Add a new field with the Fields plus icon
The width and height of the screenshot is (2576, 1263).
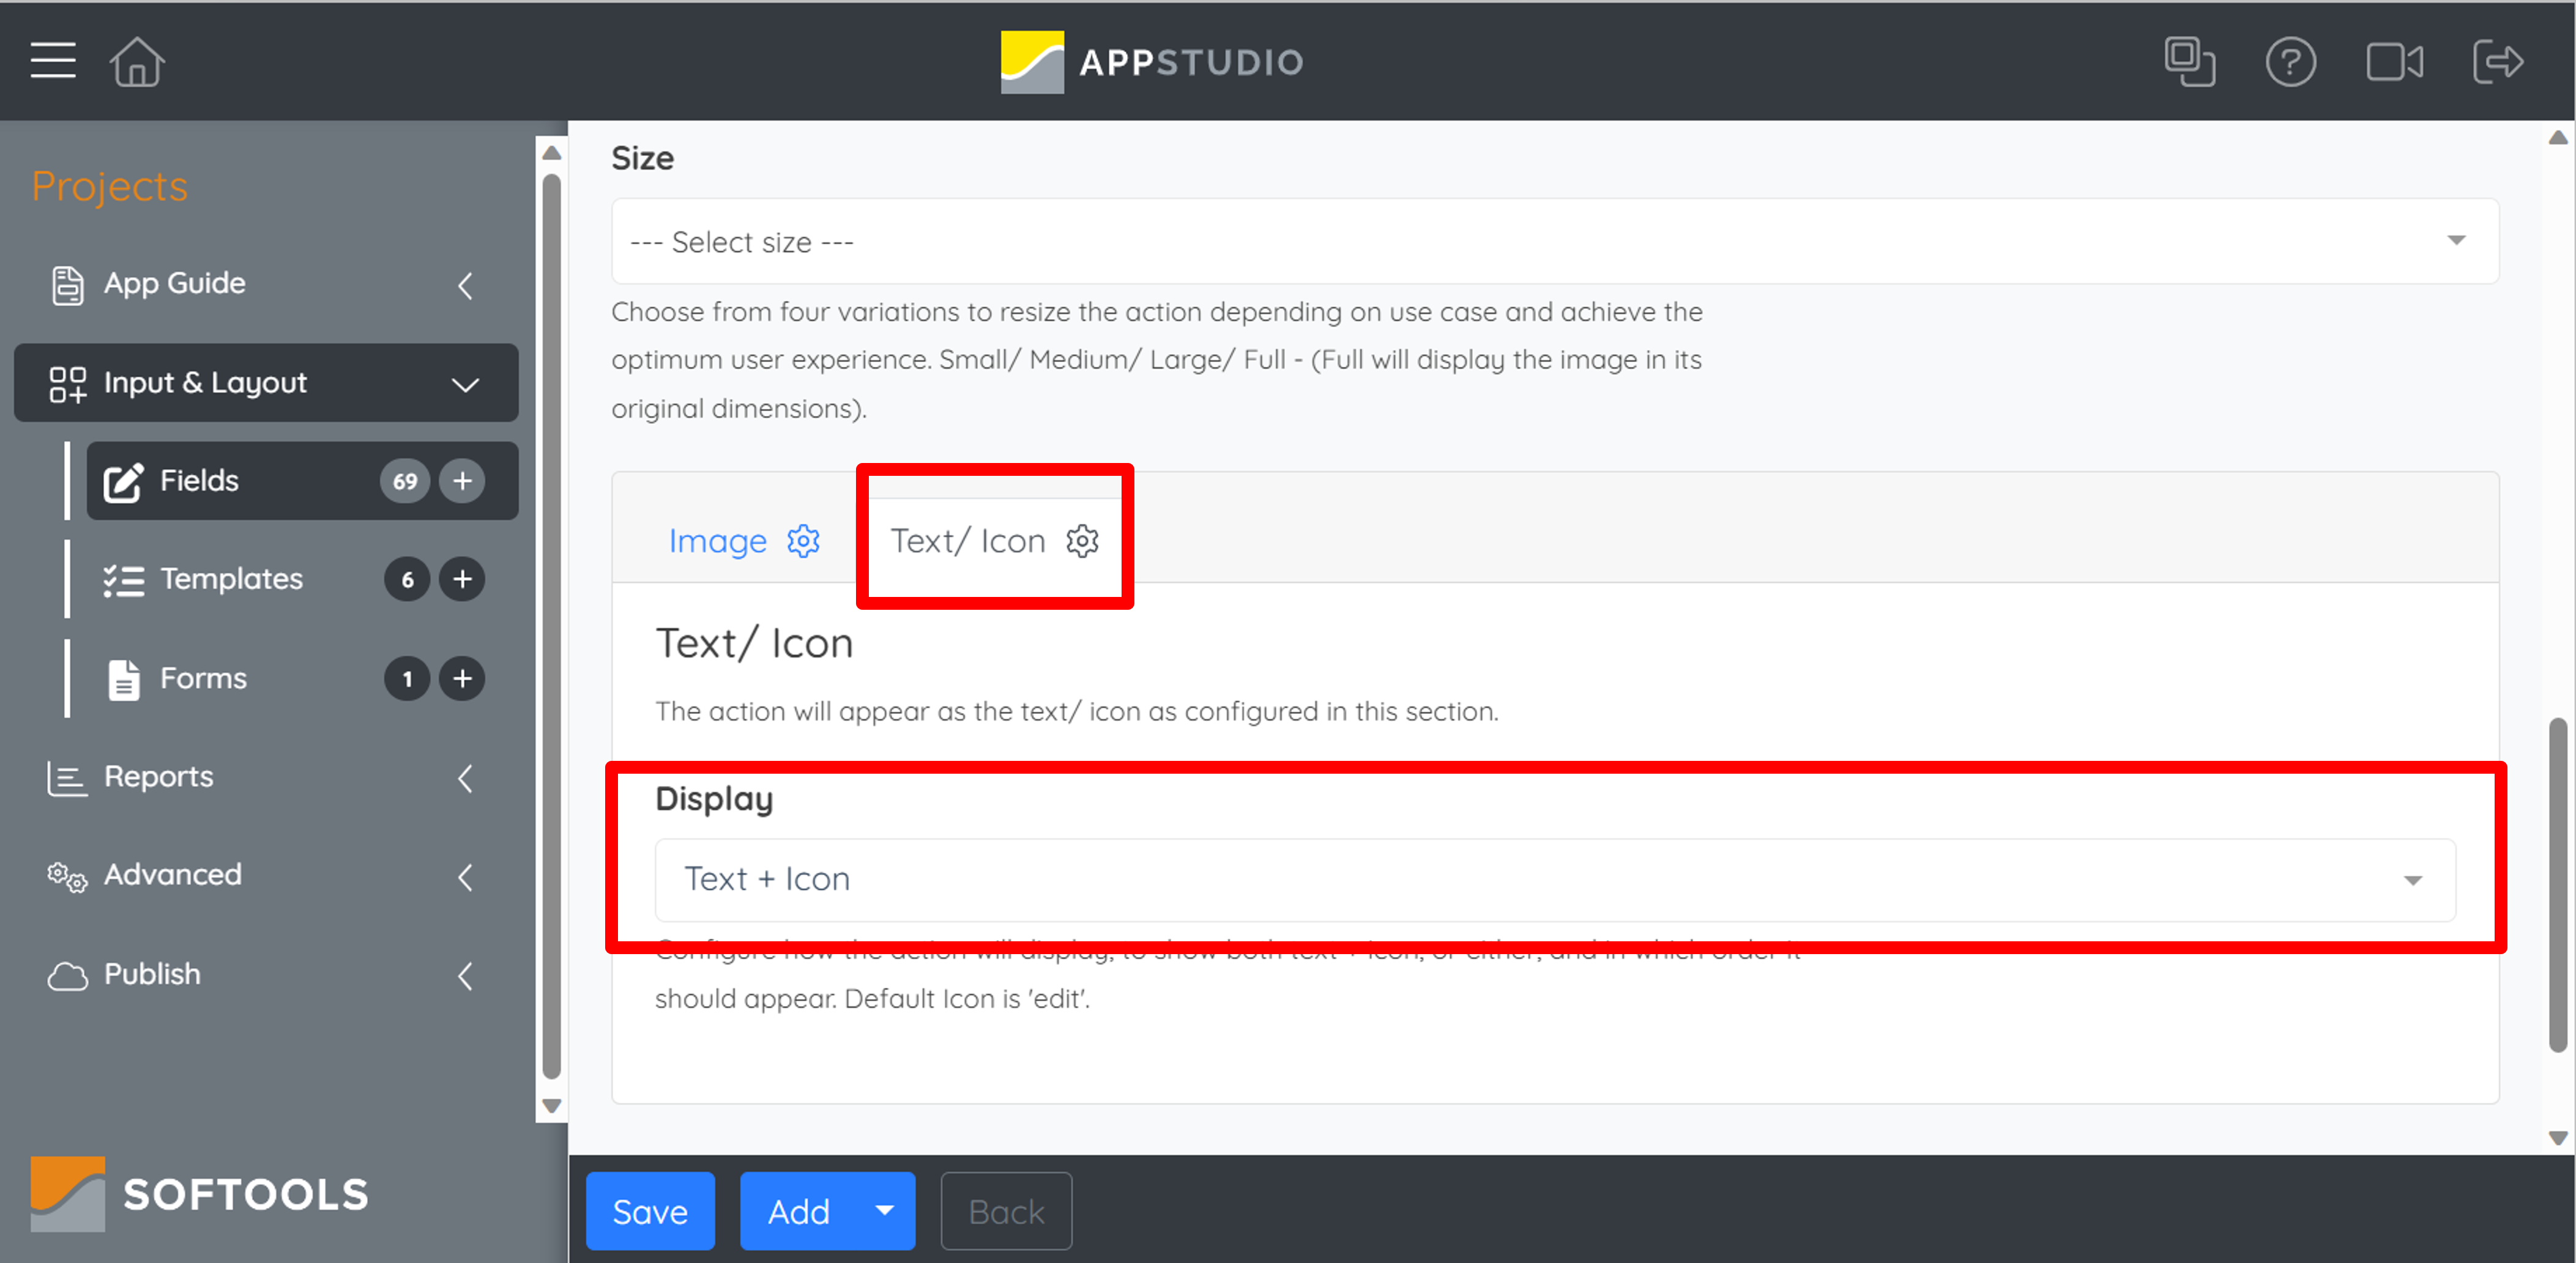click(x=462, y=481)
